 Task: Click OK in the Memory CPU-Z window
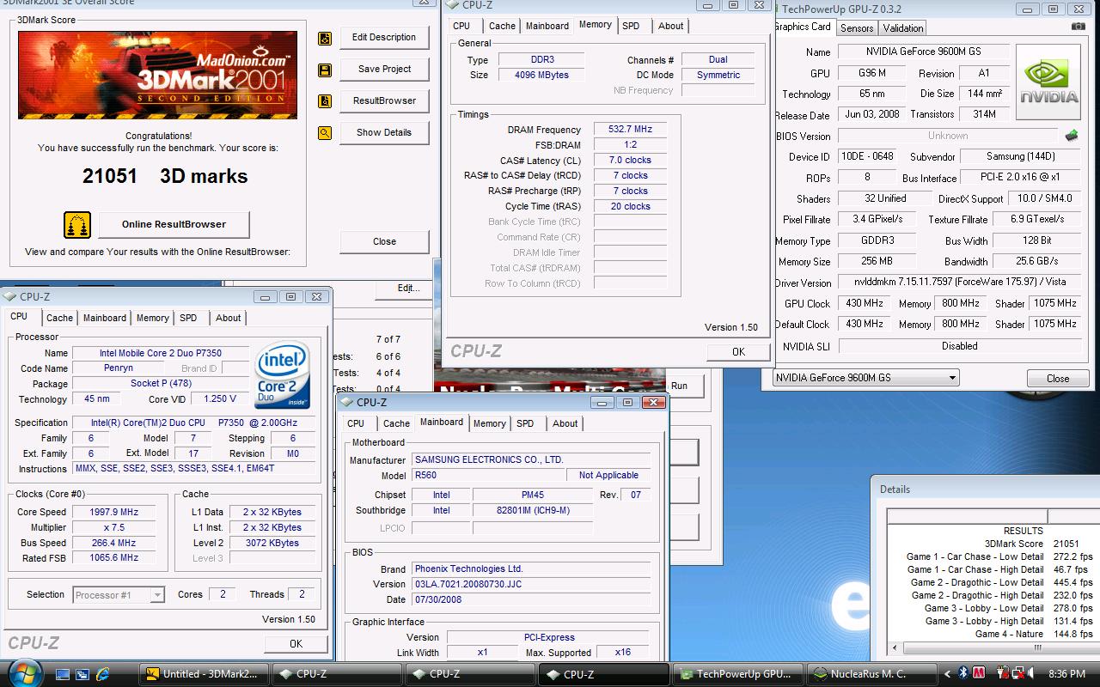(x=738, y=352)
